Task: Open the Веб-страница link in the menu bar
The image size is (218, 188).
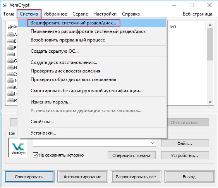Action: click(x=197, y=14)
